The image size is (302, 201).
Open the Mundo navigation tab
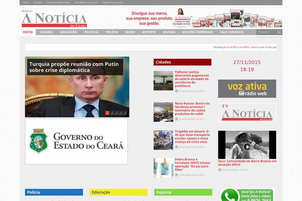169,32
